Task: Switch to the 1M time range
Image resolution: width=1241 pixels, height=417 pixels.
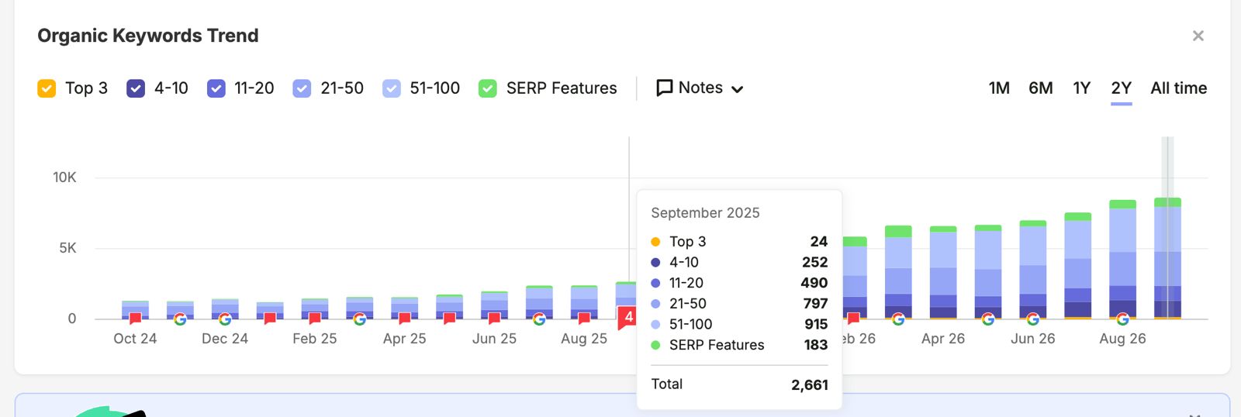Action: point(999,88)
